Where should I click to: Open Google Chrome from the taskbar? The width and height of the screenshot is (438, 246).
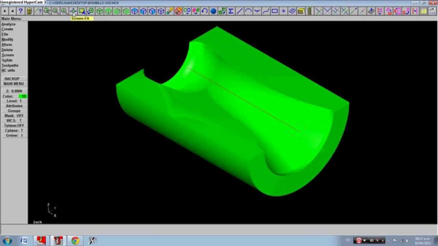(75, 241)
